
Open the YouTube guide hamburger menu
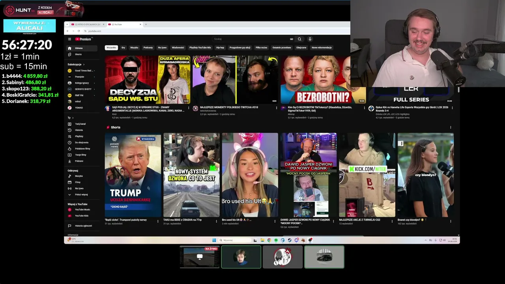point(69,39)
